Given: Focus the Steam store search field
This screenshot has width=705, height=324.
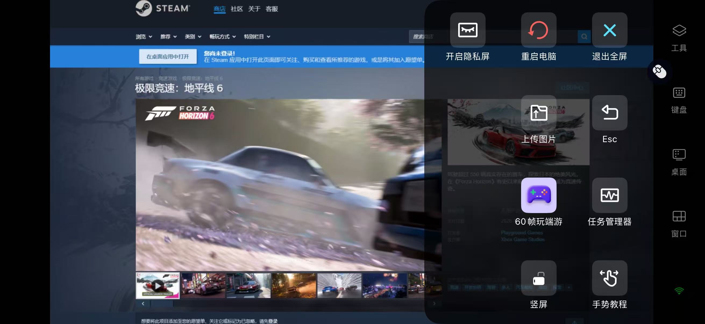Looking at the screenshot, I should pos(493,37).
